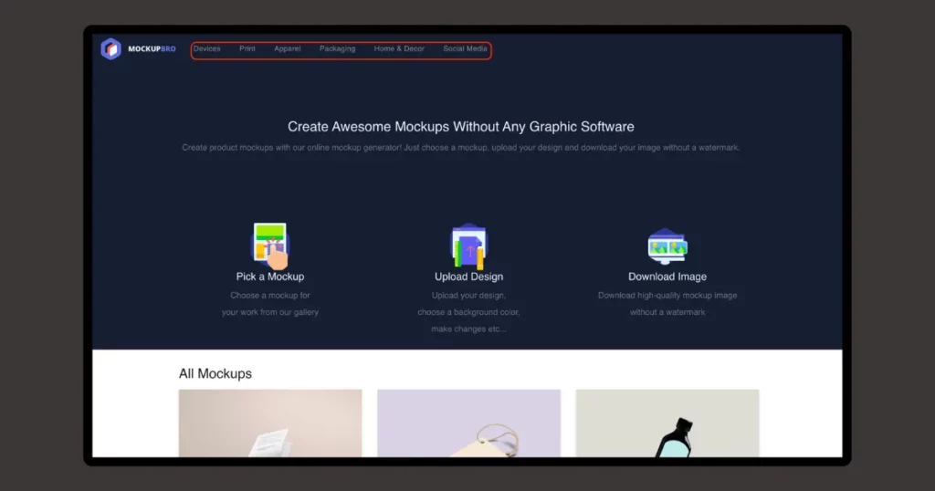Viewport: 935px width, 491px height.
Task: Click the MOCKUPBRO brand name text
Action: 152,49
